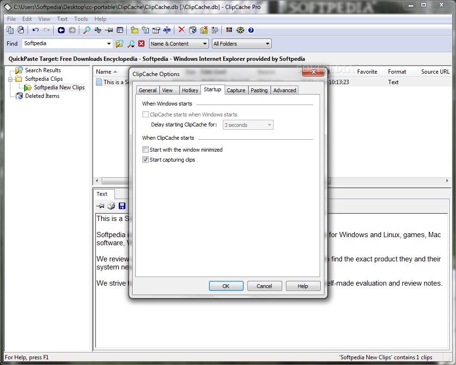Click the Print icon in Text preview pane
Screen dimensions: 456x365
111,206
